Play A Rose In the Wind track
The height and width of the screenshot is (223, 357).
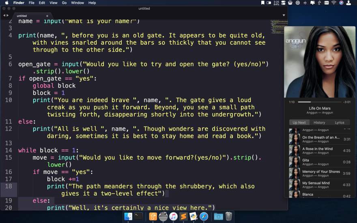320,150
